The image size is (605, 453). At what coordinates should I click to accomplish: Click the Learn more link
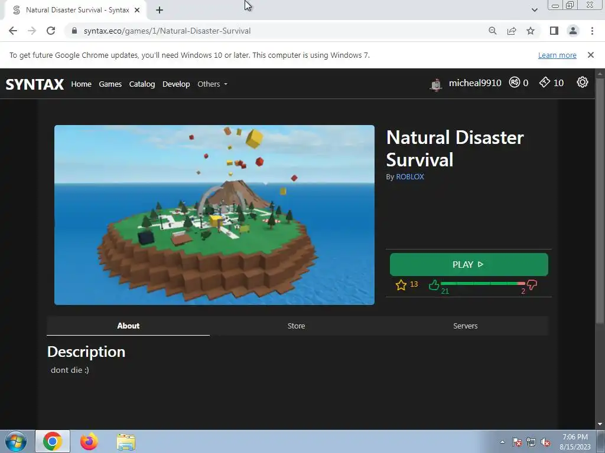[x=557, y=55]
